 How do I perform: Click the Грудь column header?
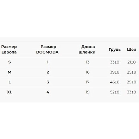click(115, 50)
